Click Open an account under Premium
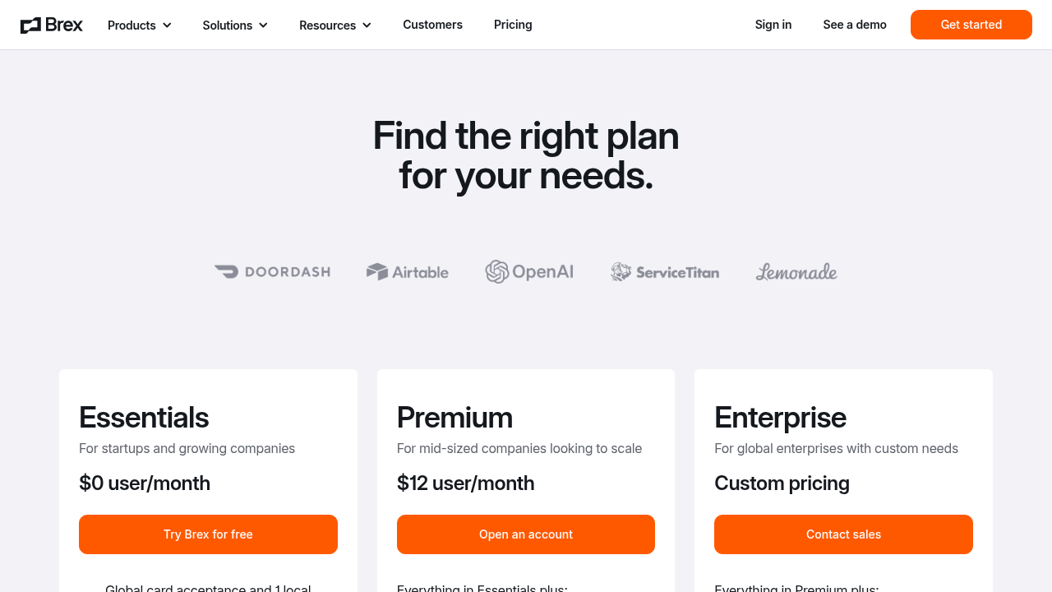Viewport: 1052px width, 592px height. point(526,534)
